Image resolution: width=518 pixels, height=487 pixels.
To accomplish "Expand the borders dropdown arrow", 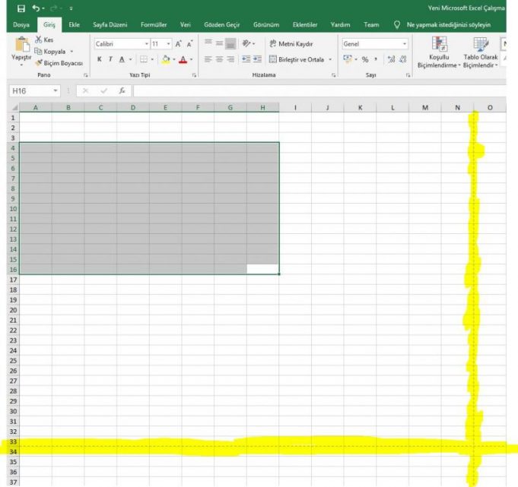I will [x=152, y=59].
